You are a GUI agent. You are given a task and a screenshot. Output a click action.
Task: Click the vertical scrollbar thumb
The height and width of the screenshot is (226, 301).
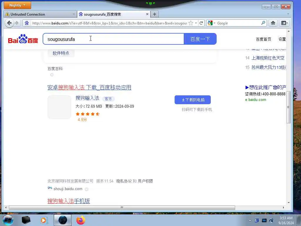click(x=288, y=107)
